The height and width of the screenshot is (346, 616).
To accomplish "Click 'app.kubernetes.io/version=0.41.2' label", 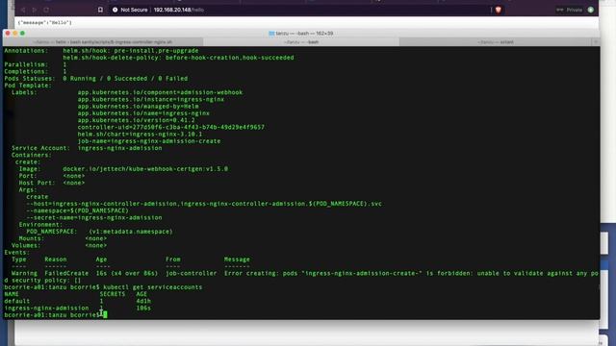I will click(136, 120).
